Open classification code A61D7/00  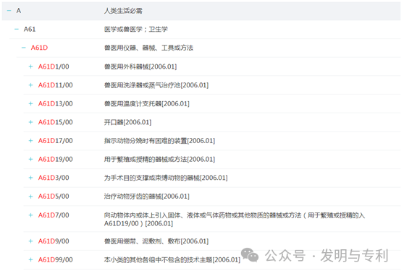54,215
